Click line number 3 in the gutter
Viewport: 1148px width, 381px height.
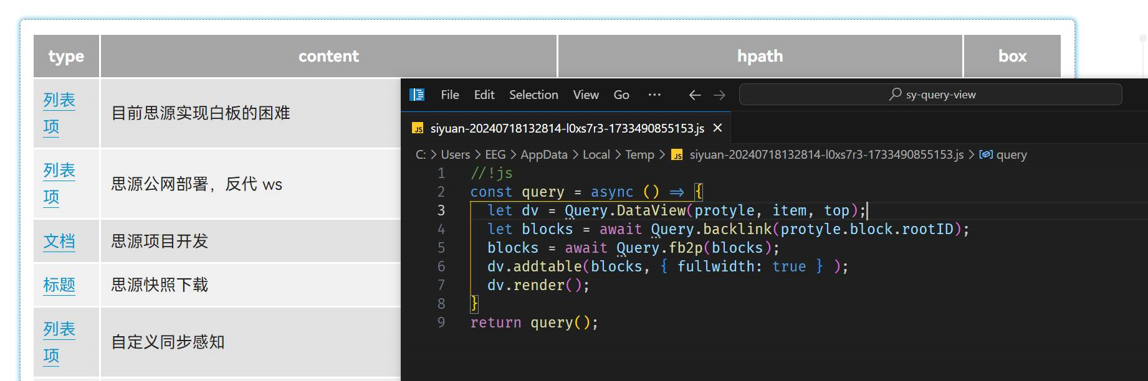tap(441, 210)
